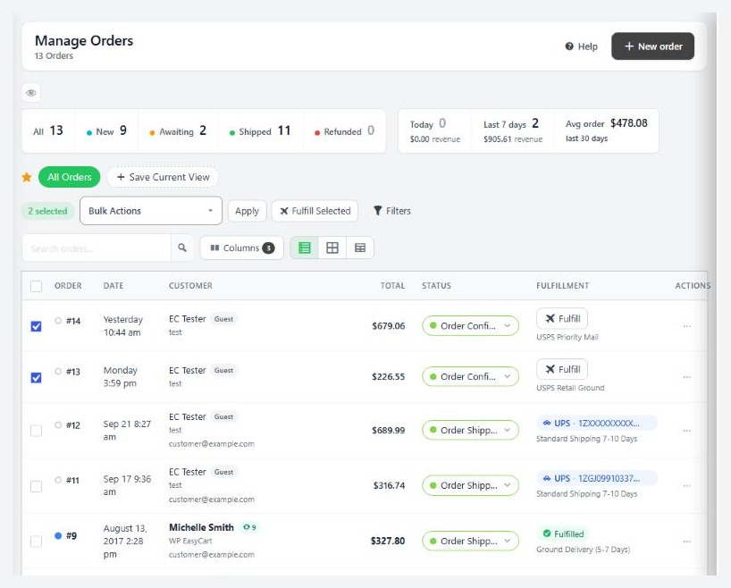Click the search magnifier icon

point(182,248)
